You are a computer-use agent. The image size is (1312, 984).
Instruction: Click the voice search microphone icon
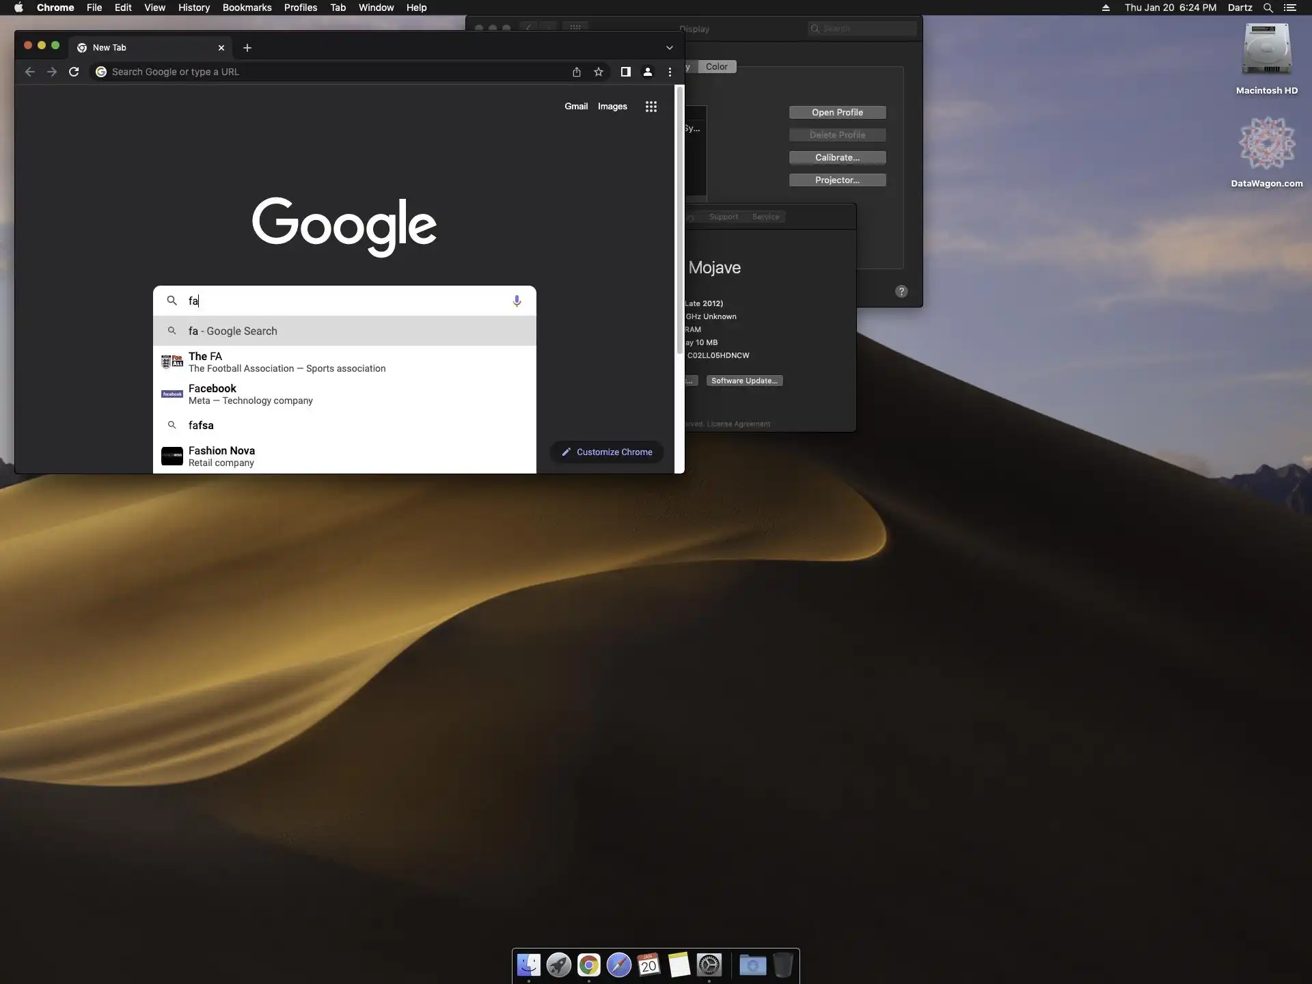point(517,301)
